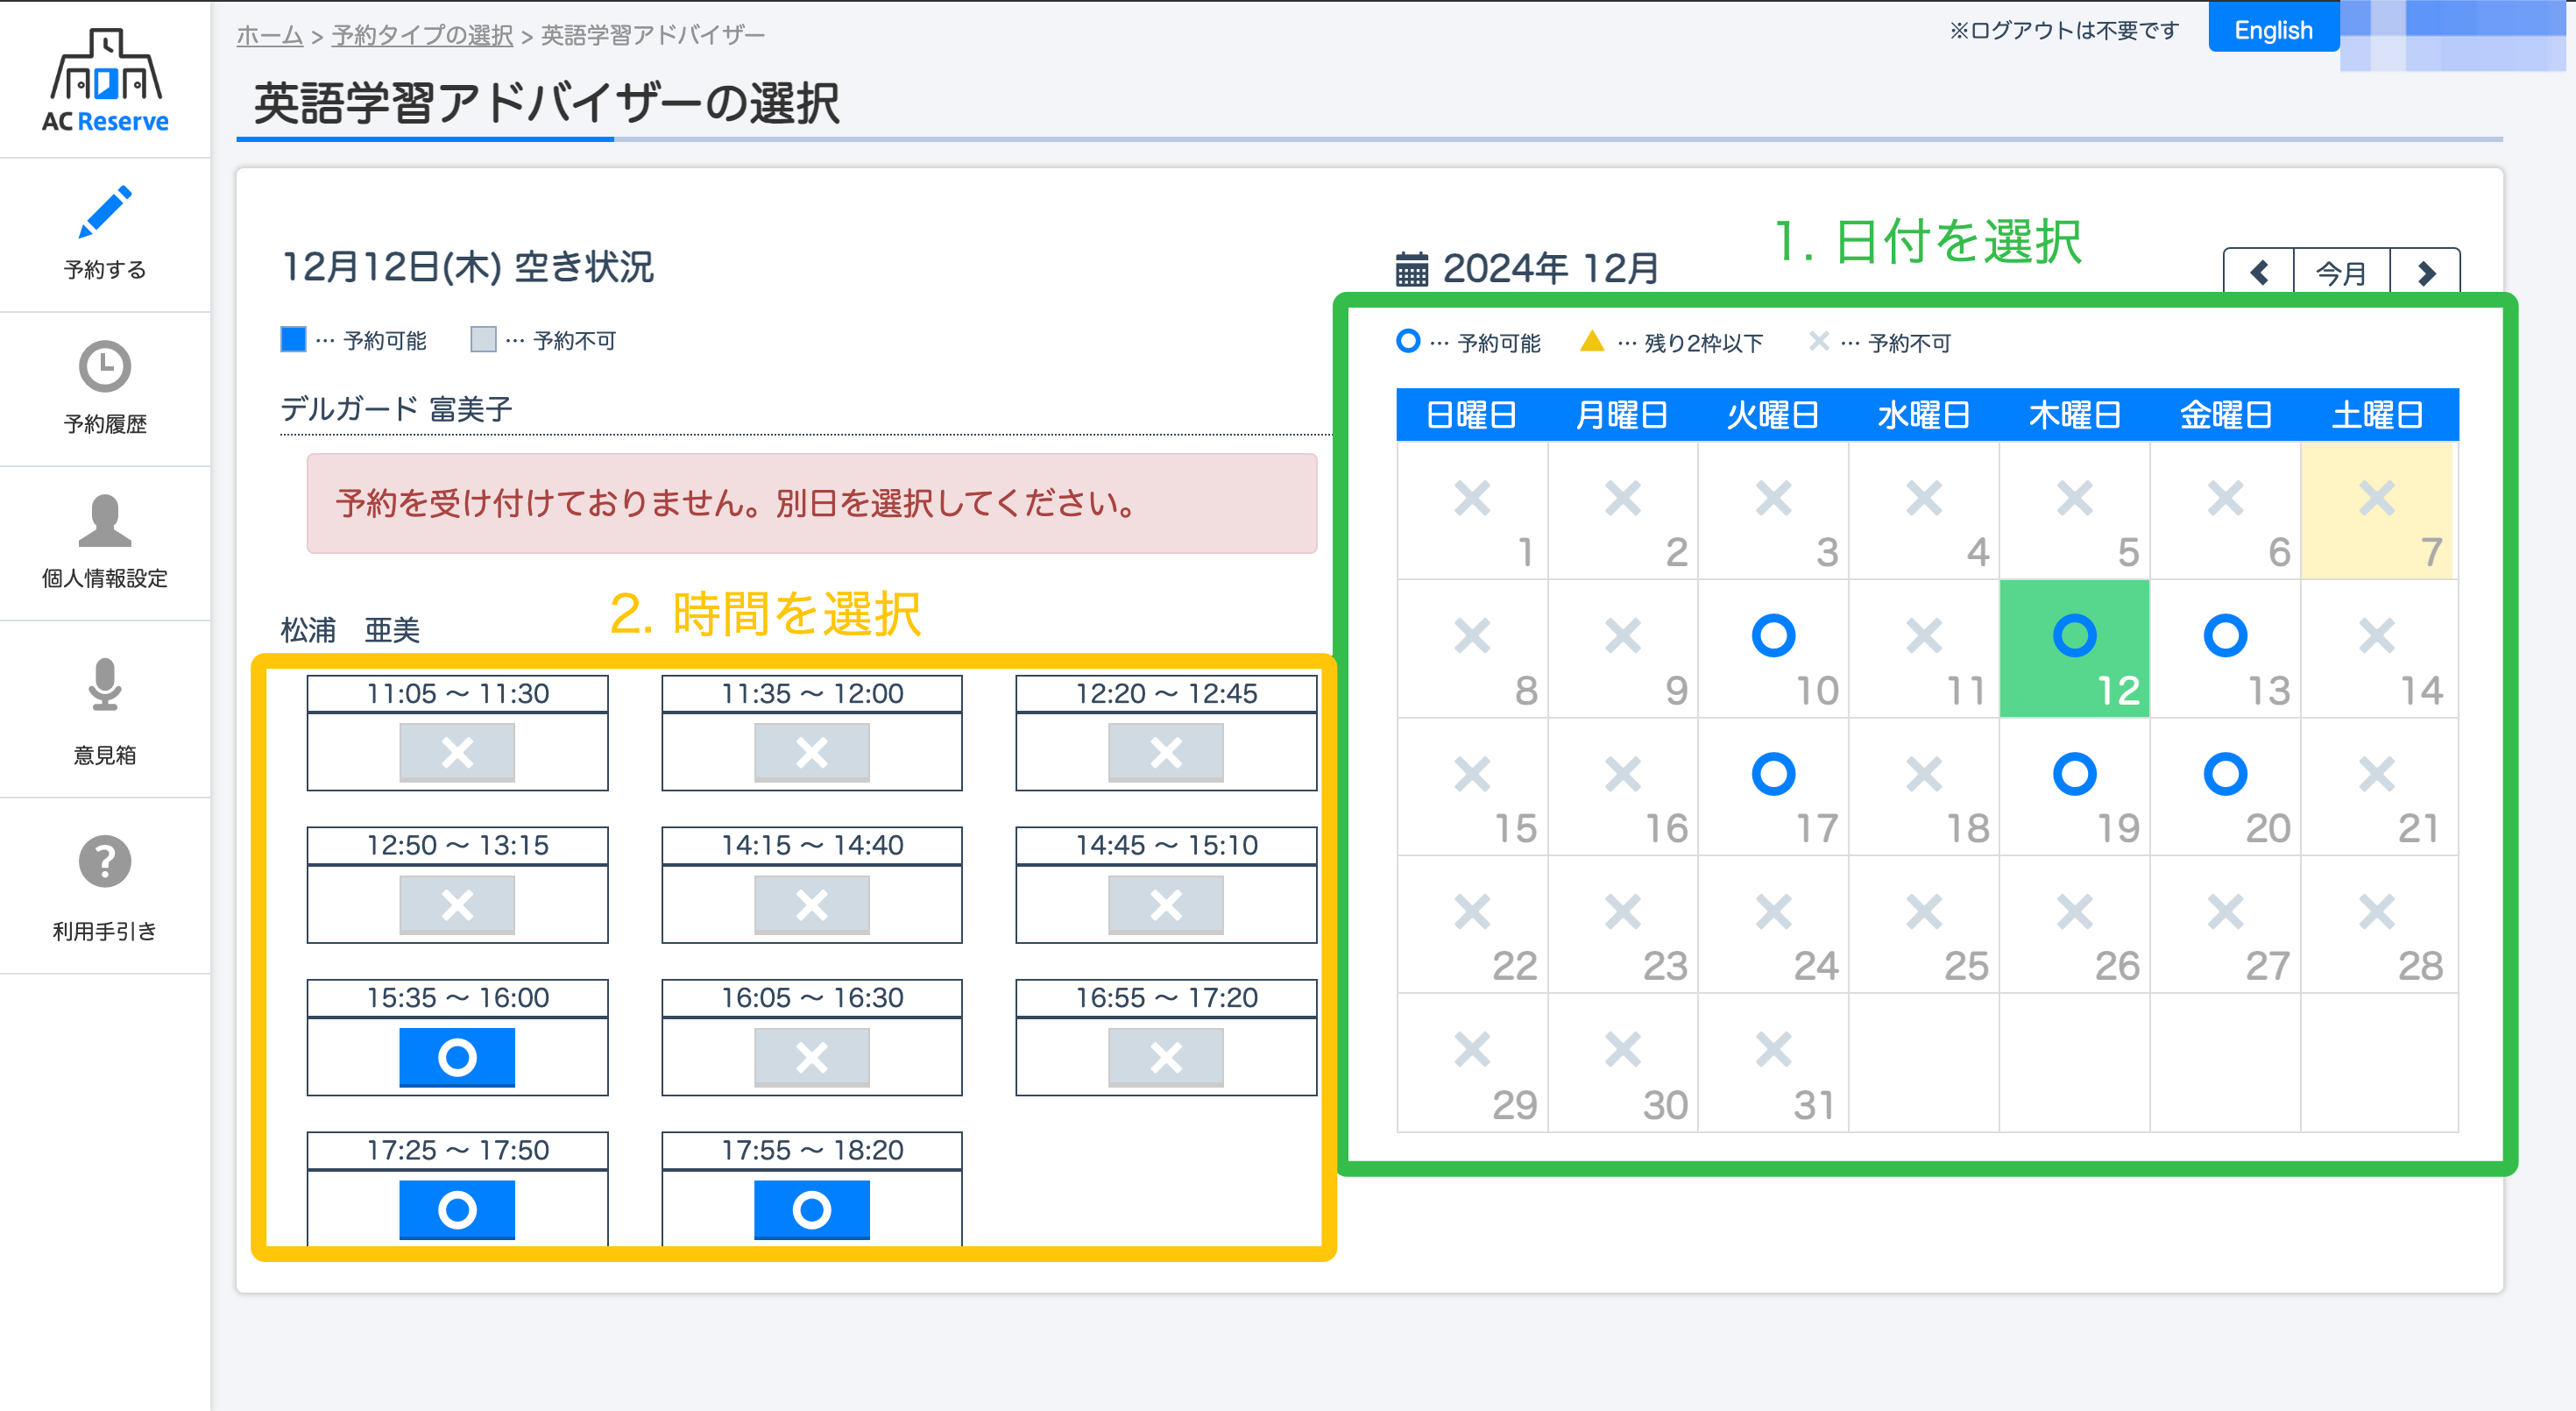Click unavailable December 22 cell
2576x1411 pixels.
click(x=1472, y=925)
